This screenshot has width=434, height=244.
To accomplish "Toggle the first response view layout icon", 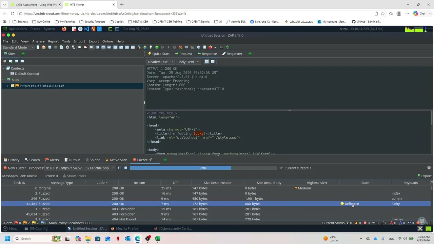I will point(206,62).
